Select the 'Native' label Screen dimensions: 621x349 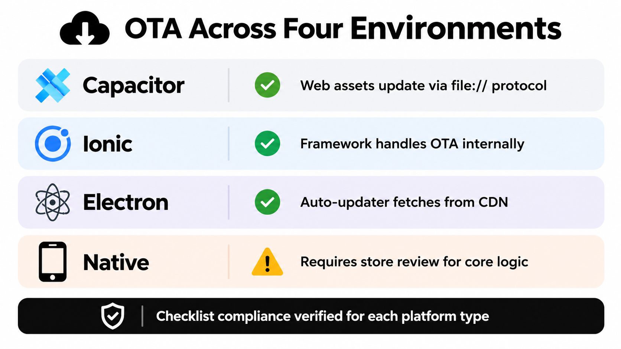(x=116, y=262)
